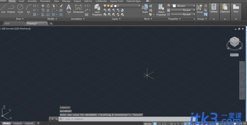Click the 2D Wireframe visual style label
The height and width of the screenshot is (125, 247).
[x=23, y=28]
